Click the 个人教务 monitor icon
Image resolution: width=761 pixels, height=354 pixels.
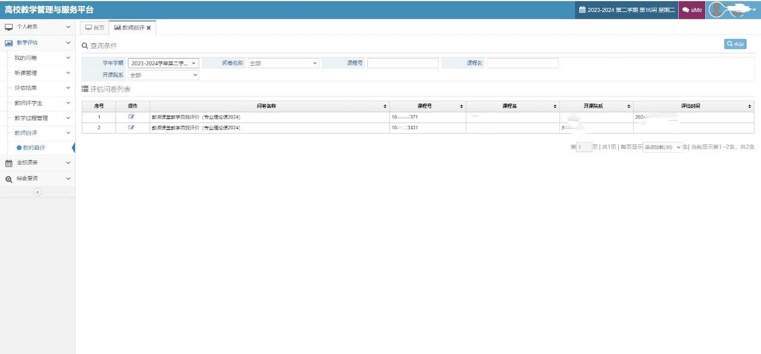[x=8, y=27]
